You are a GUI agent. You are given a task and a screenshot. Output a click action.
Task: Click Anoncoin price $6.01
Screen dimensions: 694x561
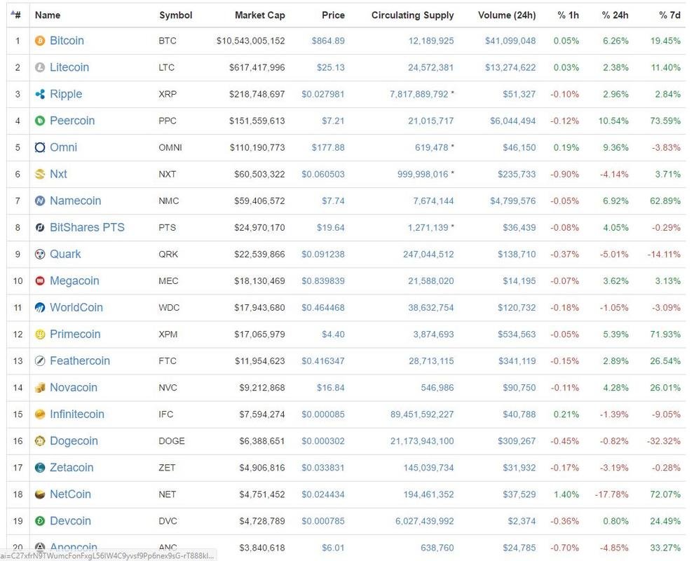pyautogui.click(x=333, y=548)
